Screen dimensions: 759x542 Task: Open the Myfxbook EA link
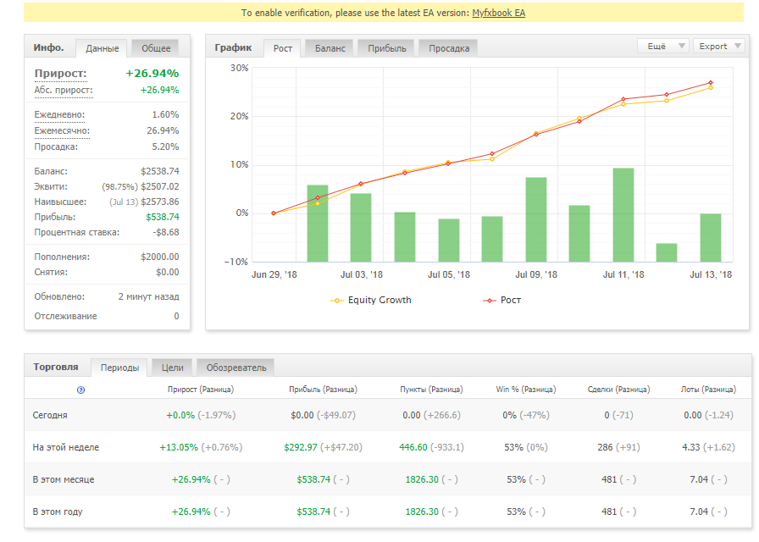coord(499,13)
